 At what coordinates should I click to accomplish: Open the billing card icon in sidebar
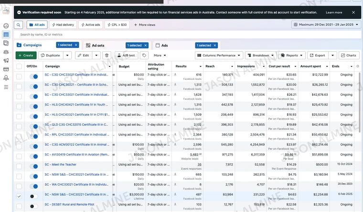(x=6, y=69)
